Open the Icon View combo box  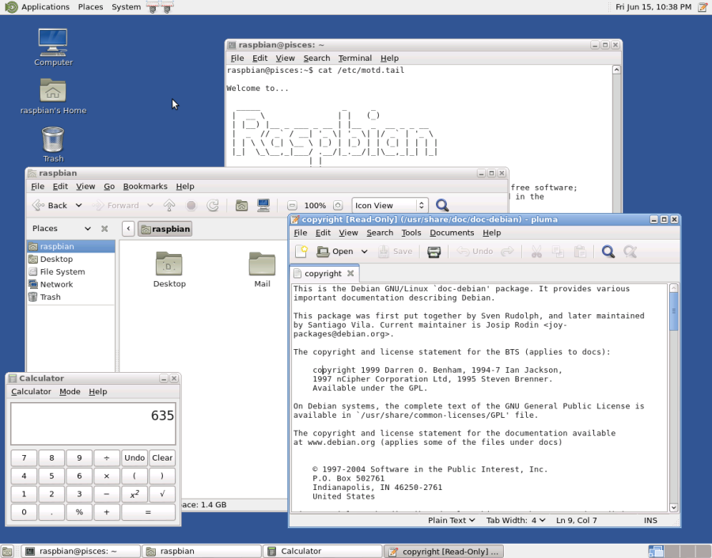389,205
